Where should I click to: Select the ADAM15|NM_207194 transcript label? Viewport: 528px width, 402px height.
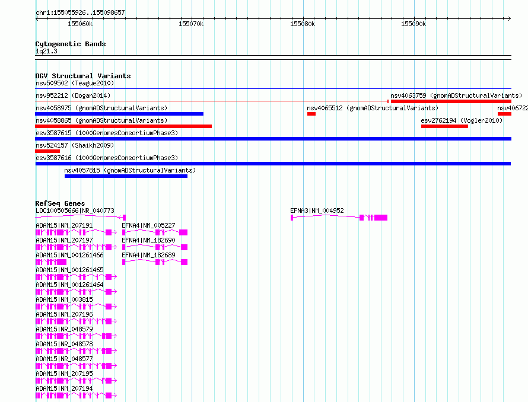(64, 388)
